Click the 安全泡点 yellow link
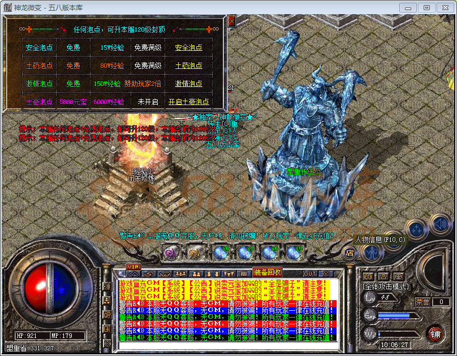Screen dimensions: 457x356 [x=188, y=48]
